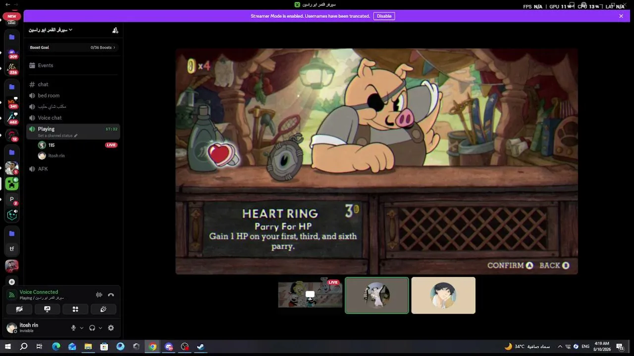Switch to Discord on the taskbar
634x356 pixels.
tap(169, 347)
